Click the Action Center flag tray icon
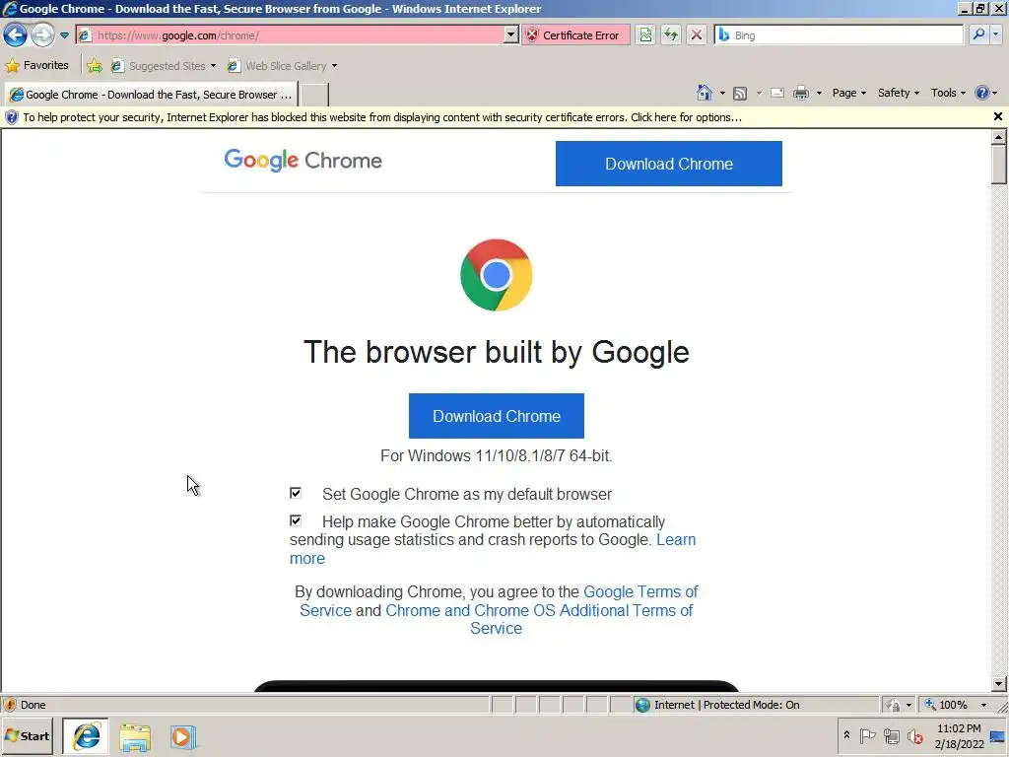Image resolution: width=1009 pixels, height=757 pixels. click(867, 735)
